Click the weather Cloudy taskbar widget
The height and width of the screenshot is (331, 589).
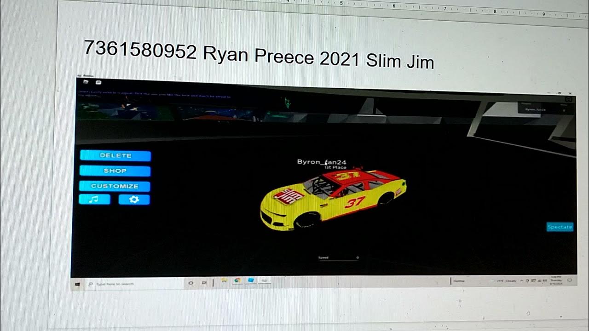click(506, 280)
